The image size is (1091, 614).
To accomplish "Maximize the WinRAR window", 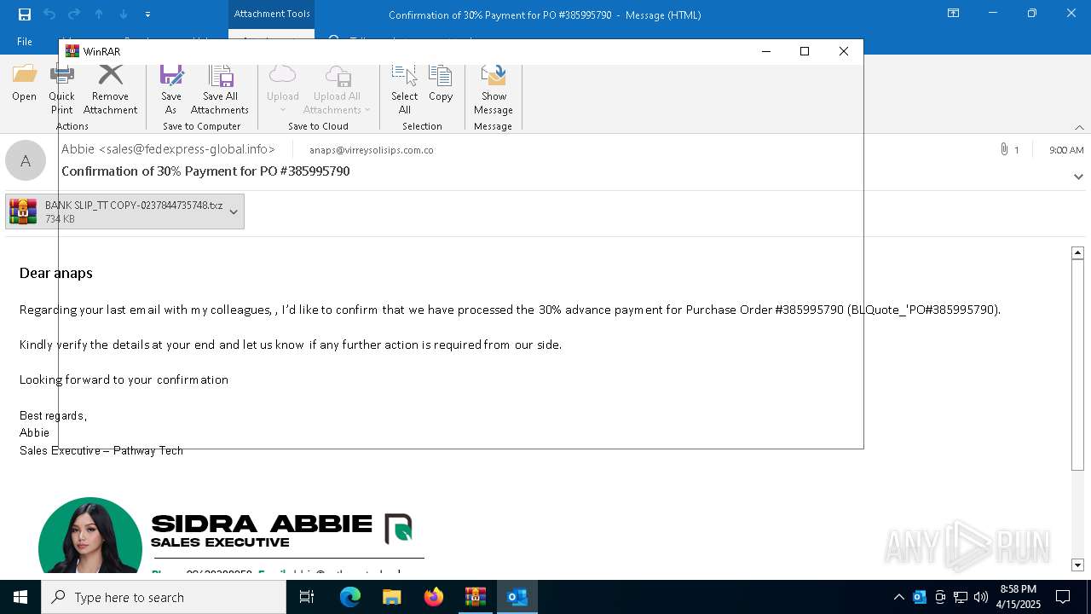I will pyautogui.click(x=804, y=51).
